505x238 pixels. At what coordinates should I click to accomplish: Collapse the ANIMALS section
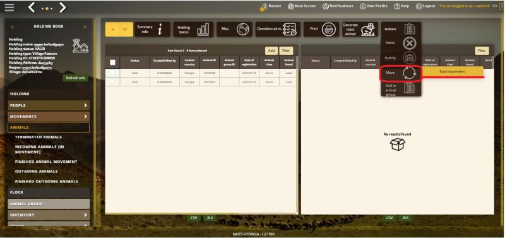click(49, 128)
